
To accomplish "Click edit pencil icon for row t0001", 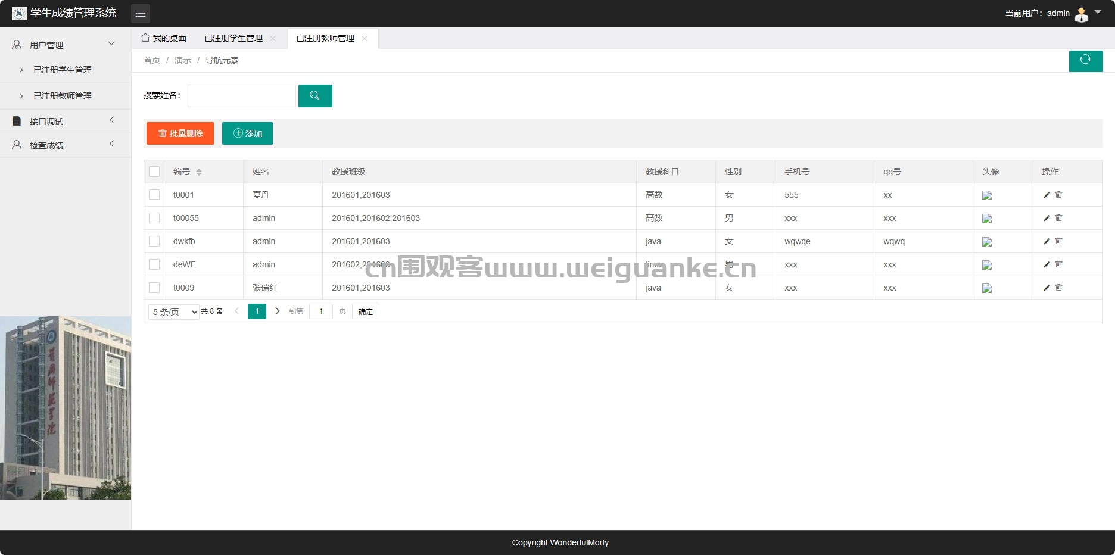I will [1047, 195].
